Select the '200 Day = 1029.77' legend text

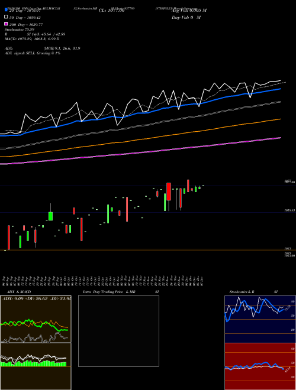pyautogui.click(x=26, y=25)
